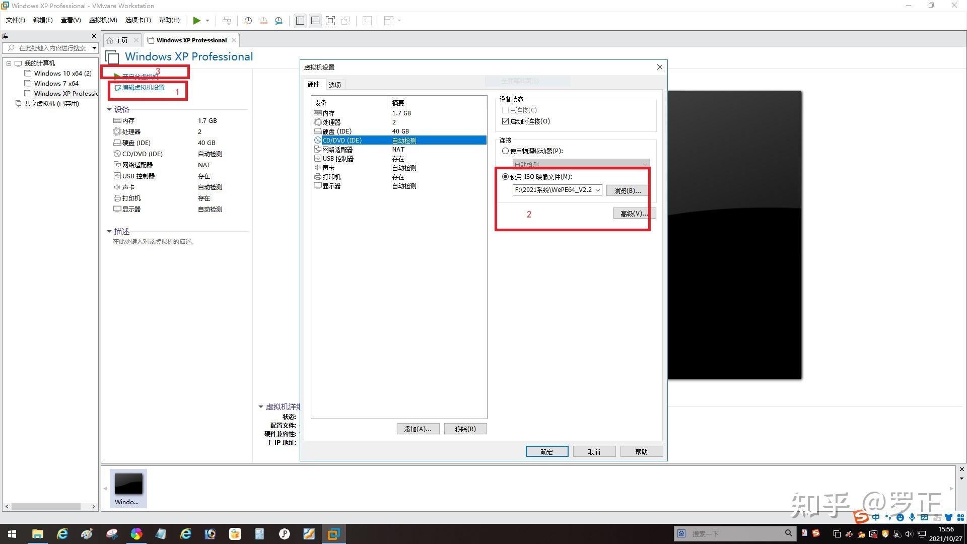
Task: Open the WePE64 ISO file path dropdown
Action: coord(596,190)
